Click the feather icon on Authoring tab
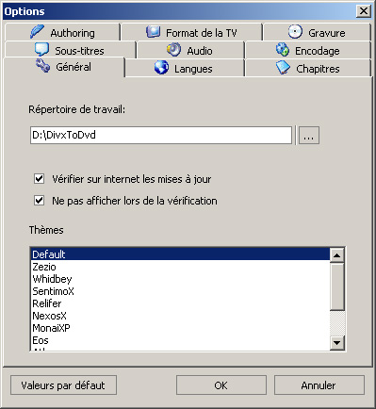Screen dimensions: 376x409 [37, 32]
